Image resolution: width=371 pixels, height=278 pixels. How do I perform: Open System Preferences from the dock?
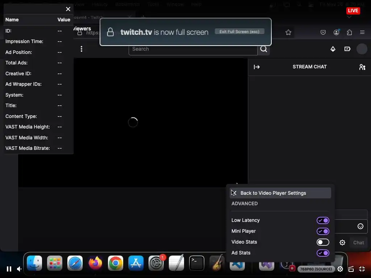click(x=156, y=263)
